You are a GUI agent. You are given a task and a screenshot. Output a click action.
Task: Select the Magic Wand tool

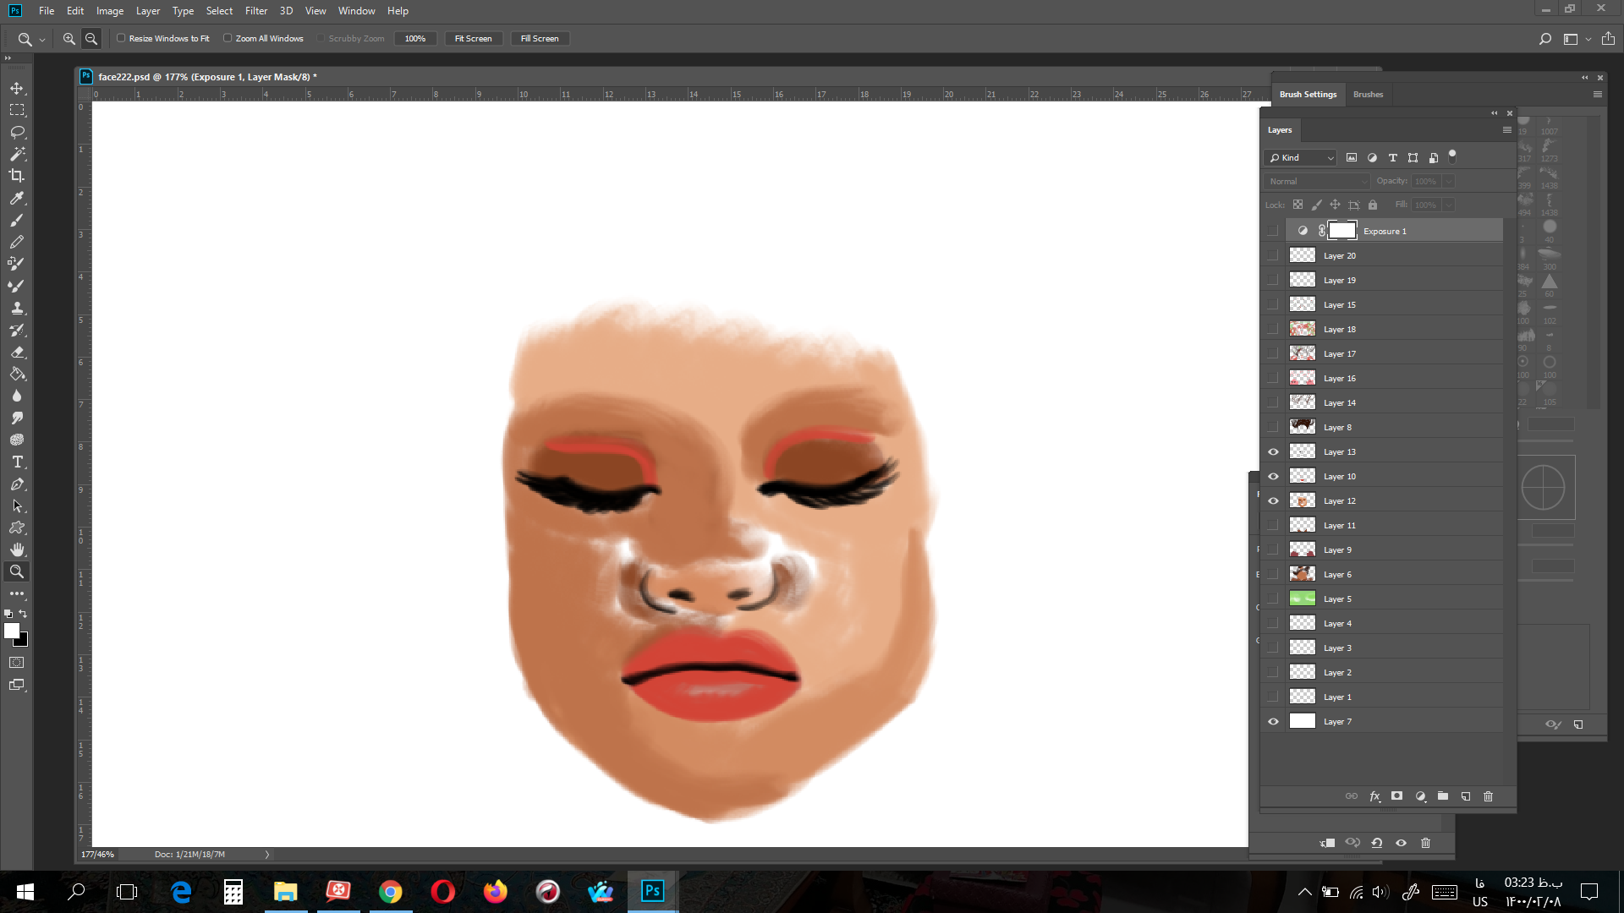pos(17,155)
